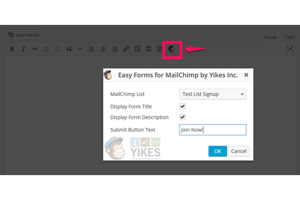Insert a horizontal line
300x200 pixels.
pyautogui.click(x=80, y=49)
